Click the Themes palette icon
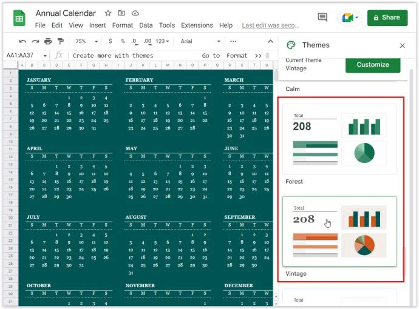Image resolution: width=419 pixels, height=309 pixels. [291, 45]
